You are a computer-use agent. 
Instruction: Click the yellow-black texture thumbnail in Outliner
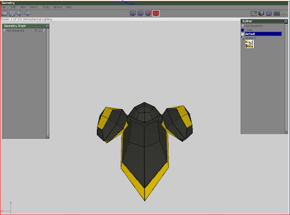(249, 44)
